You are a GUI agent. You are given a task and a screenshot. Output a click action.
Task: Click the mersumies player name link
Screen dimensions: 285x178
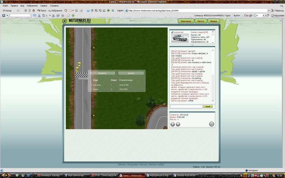(178, 32)
